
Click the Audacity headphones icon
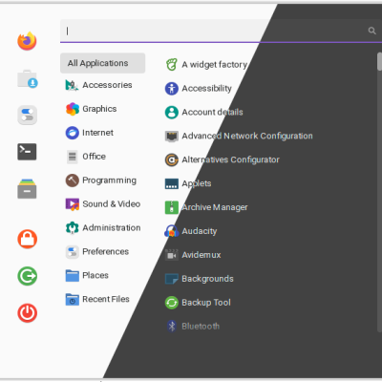click(172, 231)
